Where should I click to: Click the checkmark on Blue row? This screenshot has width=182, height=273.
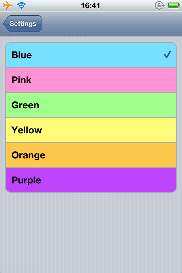[167, 55]
